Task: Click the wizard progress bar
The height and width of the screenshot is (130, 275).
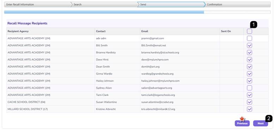Action: (x=137, y=12)
